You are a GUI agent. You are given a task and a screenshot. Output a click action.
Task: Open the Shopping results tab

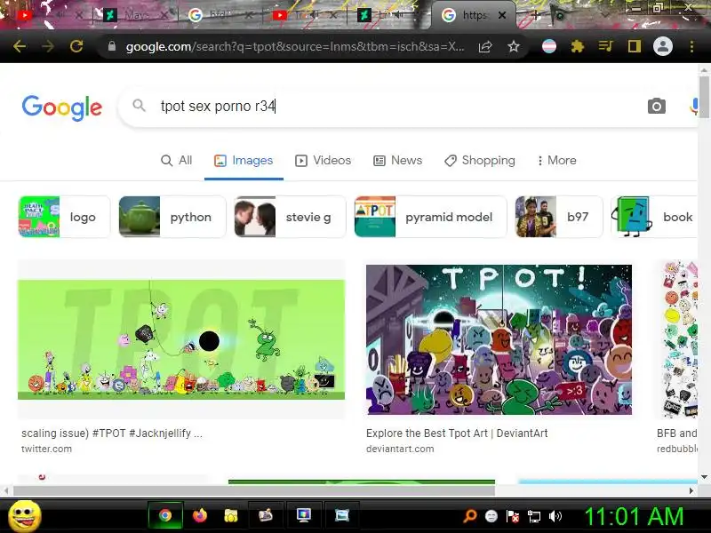click(x=480, y=161)
